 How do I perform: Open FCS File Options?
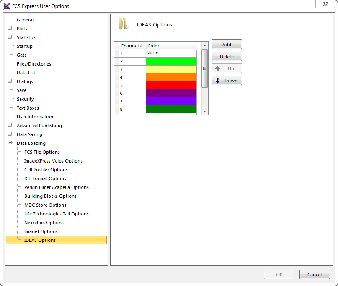point(42,152)
